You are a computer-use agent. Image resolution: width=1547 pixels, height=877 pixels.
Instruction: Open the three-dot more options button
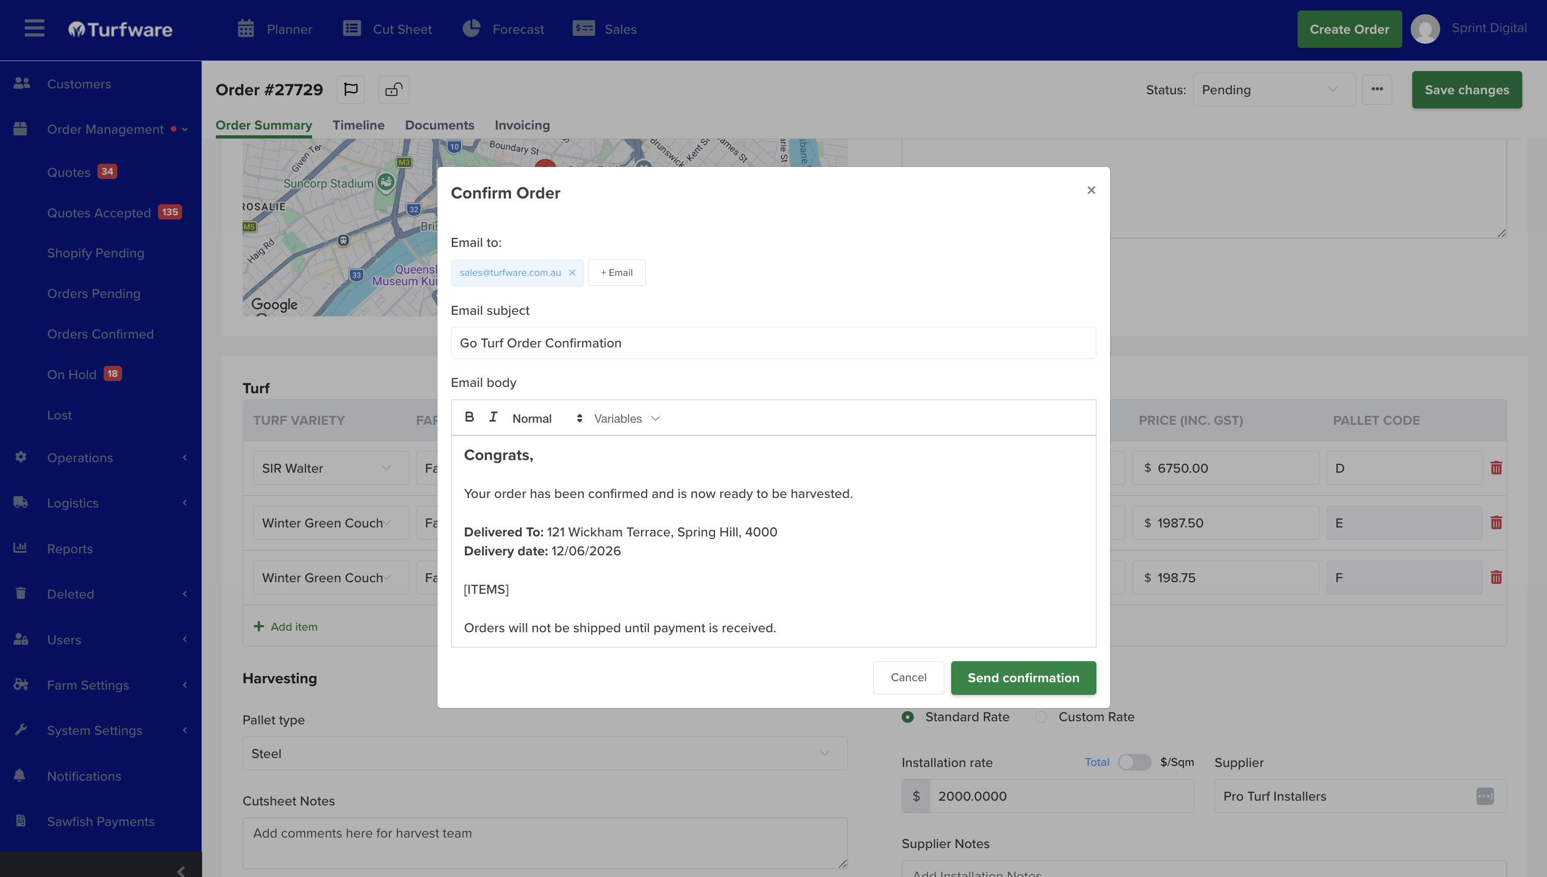coord(1376,89)
